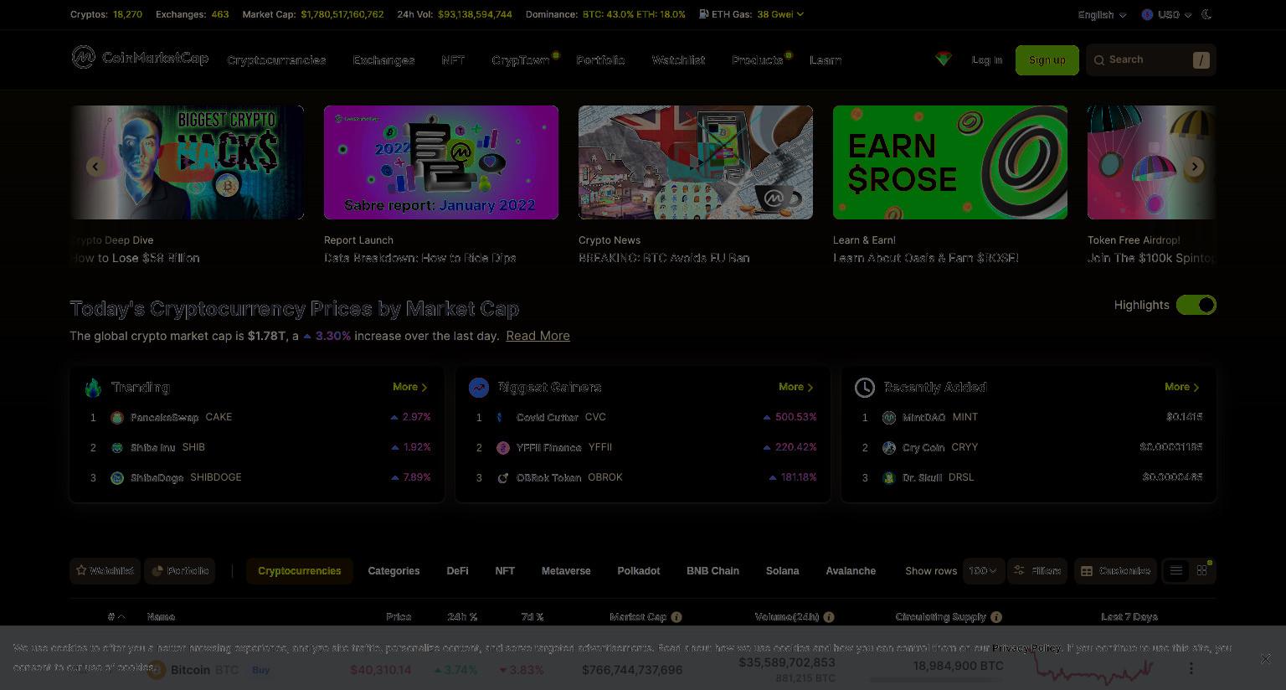Click OBRok Token OBROK row name
This screenshot has width=1286, height=690.
pos(569,477)
